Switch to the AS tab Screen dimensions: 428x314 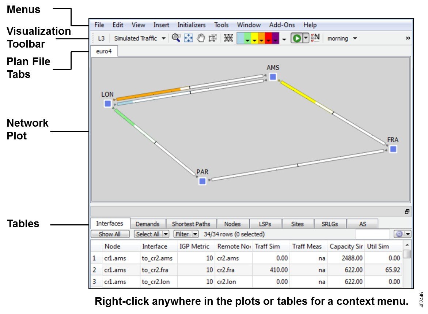point(363,224)
